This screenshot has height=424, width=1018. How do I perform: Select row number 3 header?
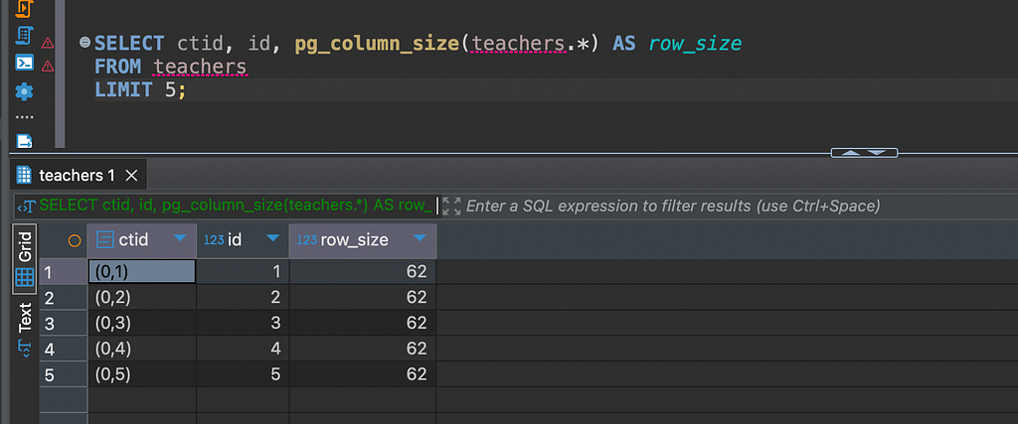[x=63, y=323]
